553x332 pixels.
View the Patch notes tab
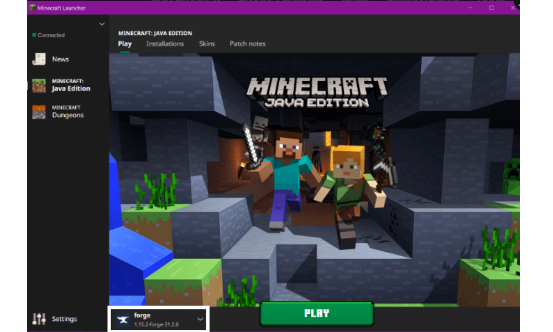point(247,44)
